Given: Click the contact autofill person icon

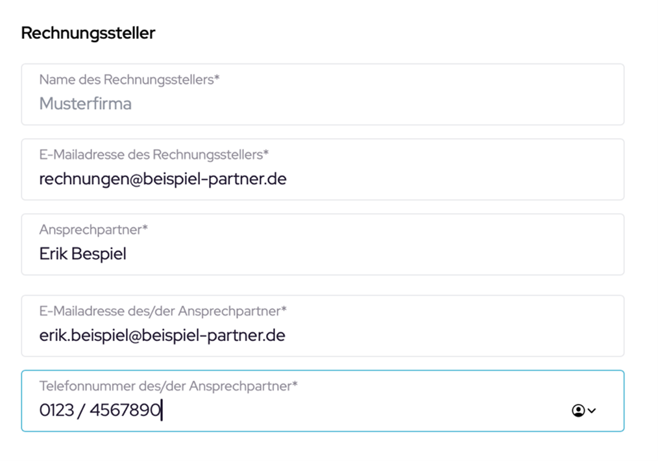Looking at the screenshot, I should tap(578, 410).
